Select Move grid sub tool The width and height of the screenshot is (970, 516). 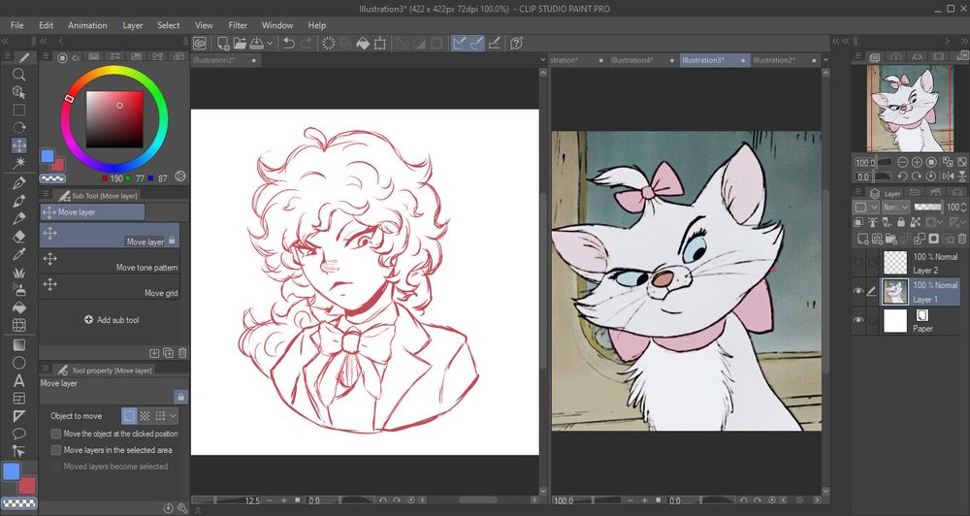(x=111, y=287)
